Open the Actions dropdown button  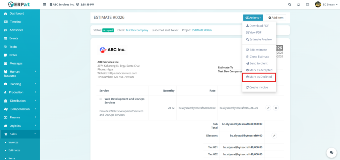pos(253,18)
